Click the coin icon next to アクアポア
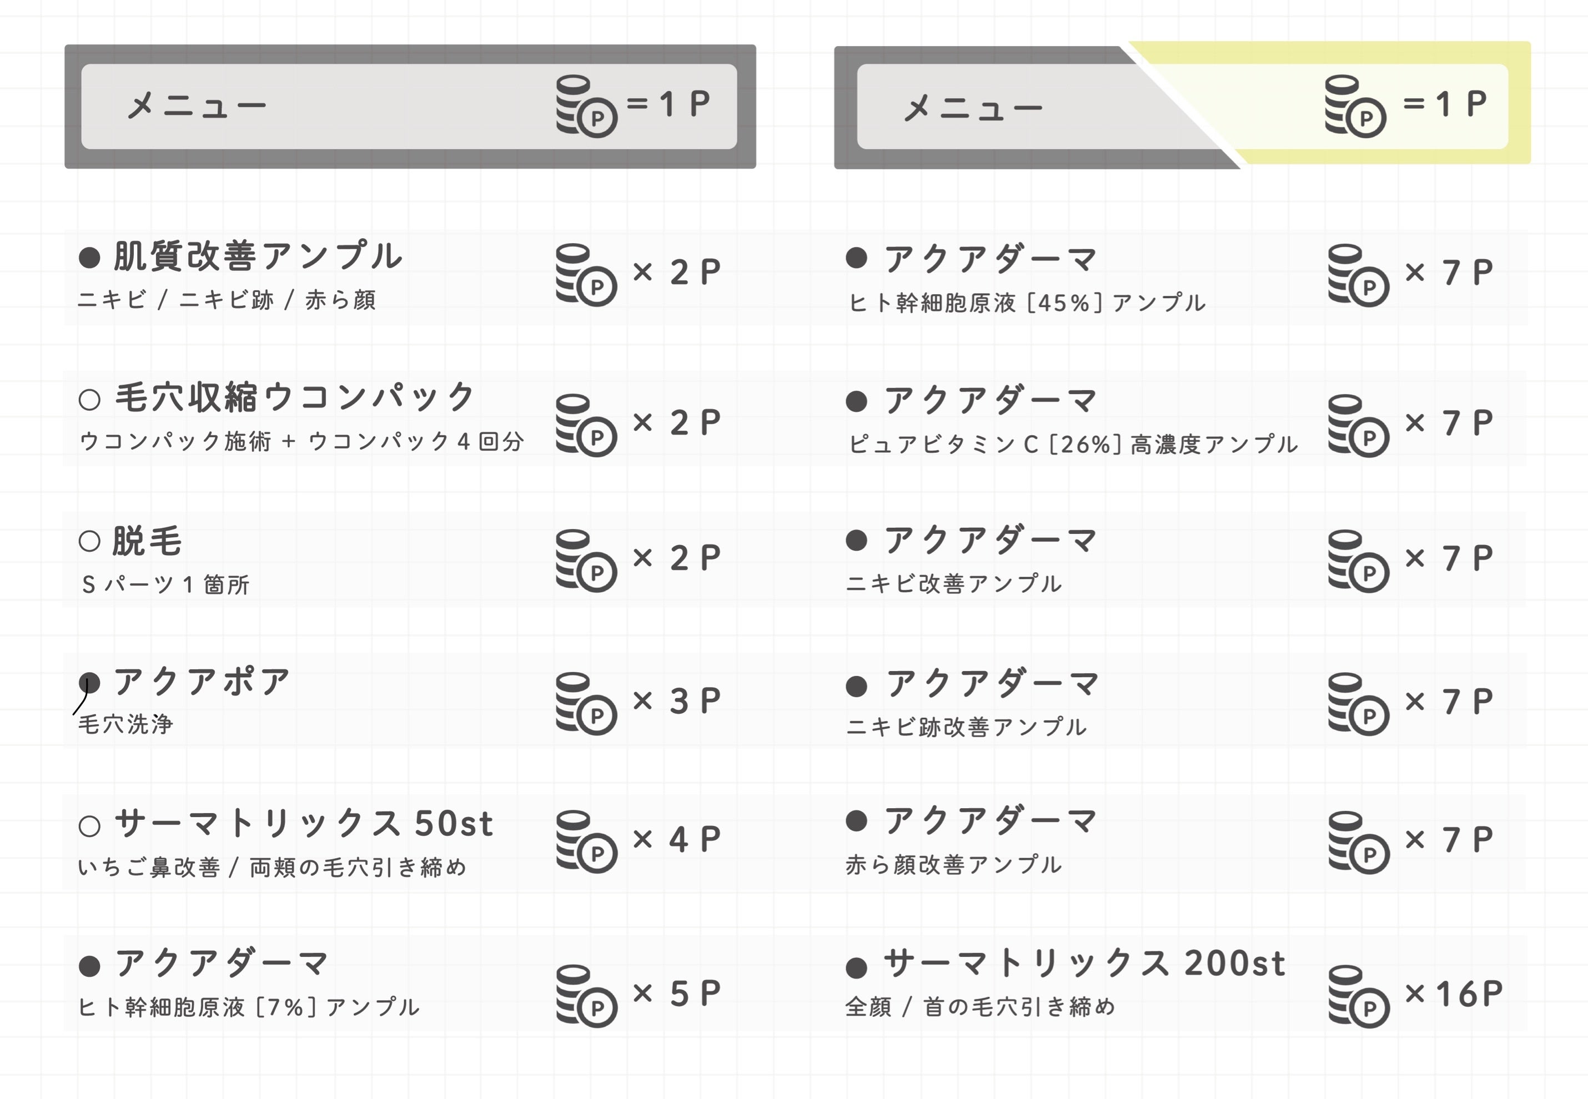The width and height of the screenshot is (1588, 1099). click(x=586, y=703)
